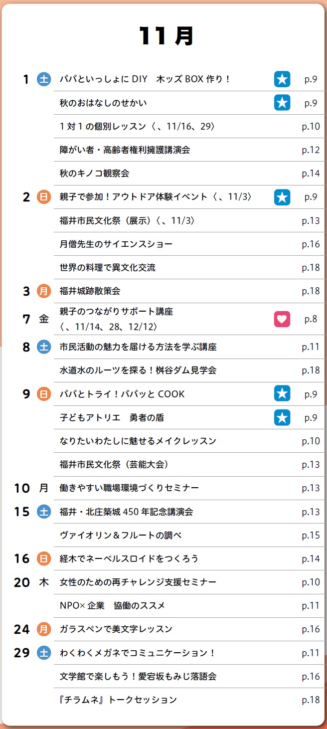The image size is (327, 729).
Task: Select the star icon next to 子どもアトリエ 勇者の盾
Action: [282, 417]
